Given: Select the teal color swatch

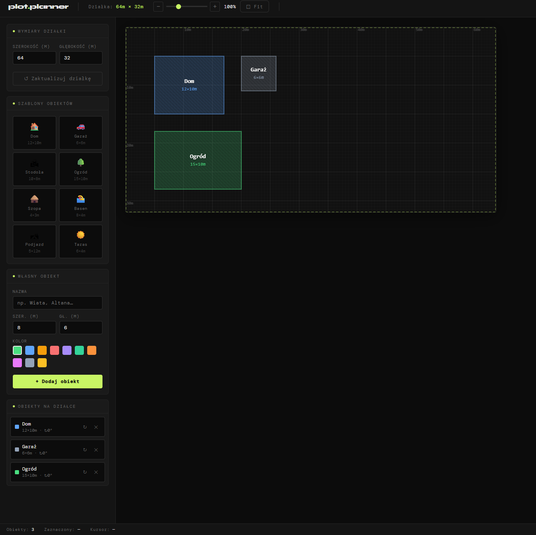Looking at the screenshot, I should click(x=79, y=350).
